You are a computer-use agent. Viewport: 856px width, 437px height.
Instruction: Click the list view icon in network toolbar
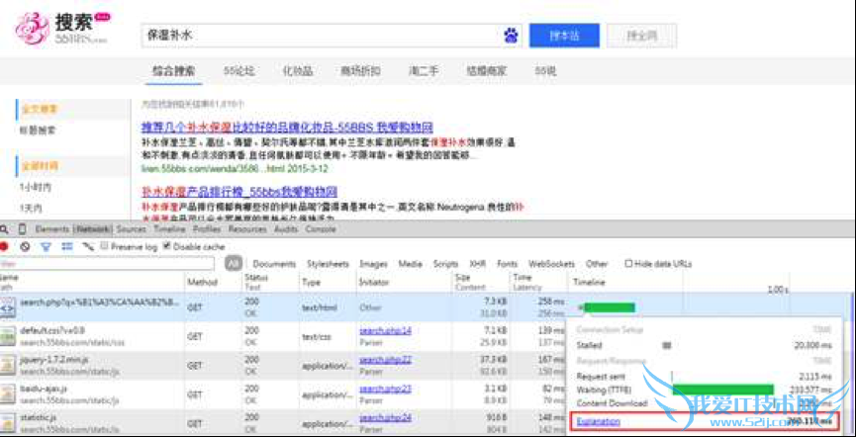click(68, 246)
